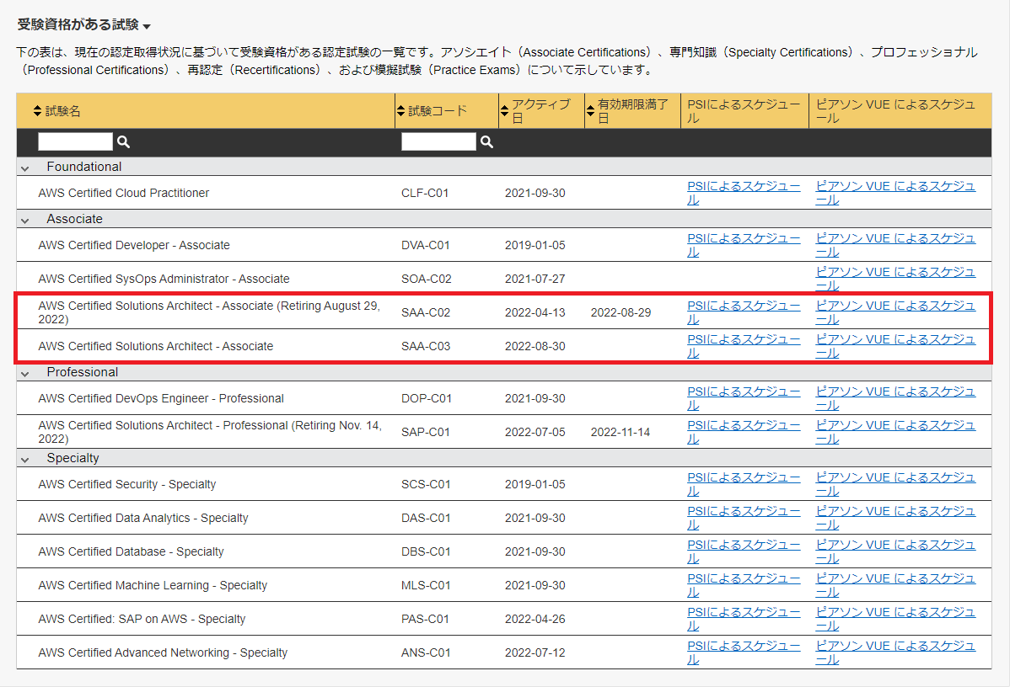Viewport: 1010px width, 687px height.
Task: Collapse the 受験資格がある試験 section dropdown
Action: tap(147, 26)
